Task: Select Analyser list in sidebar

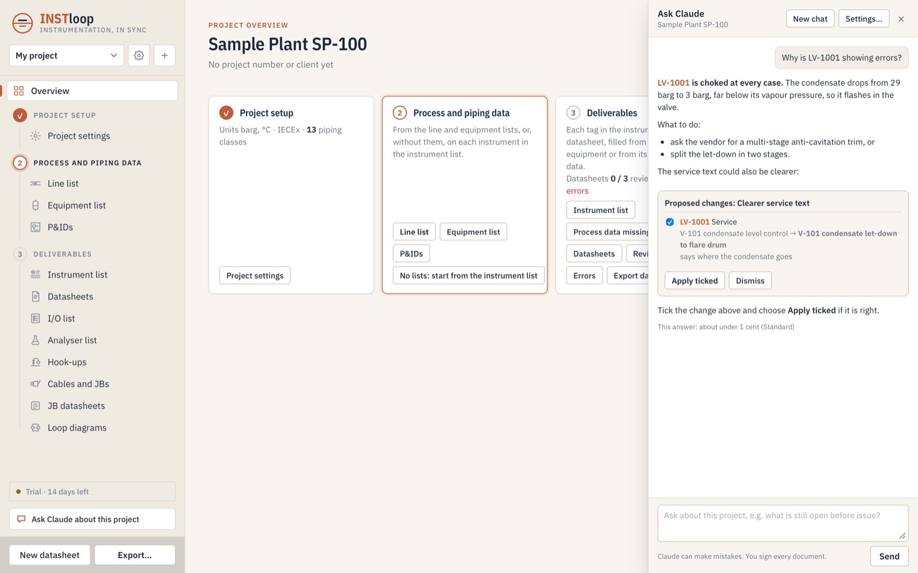Action: pos(72,340)
